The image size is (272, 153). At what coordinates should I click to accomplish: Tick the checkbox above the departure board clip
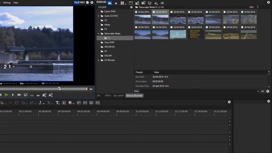pos(189,27)
